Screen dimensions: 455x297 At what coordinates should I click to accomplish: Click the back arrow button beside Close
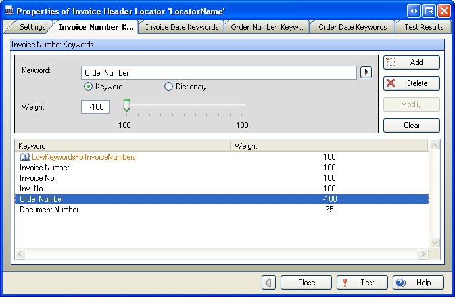269,283
